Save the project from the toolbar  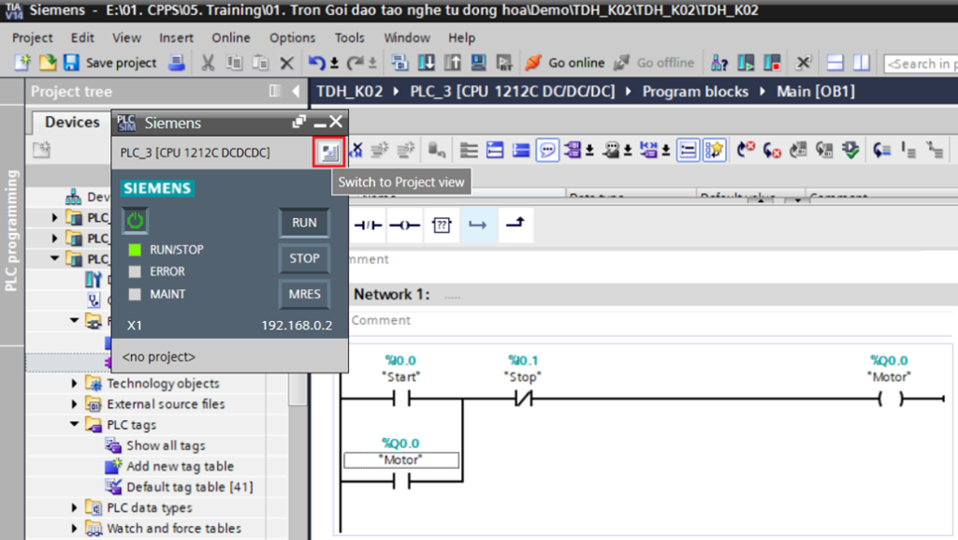point(109,63)
